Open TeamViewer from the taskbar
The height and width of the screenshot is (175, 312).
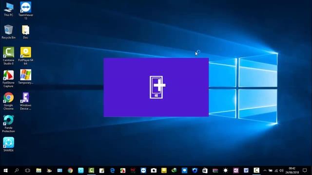(x=143, y=171)
